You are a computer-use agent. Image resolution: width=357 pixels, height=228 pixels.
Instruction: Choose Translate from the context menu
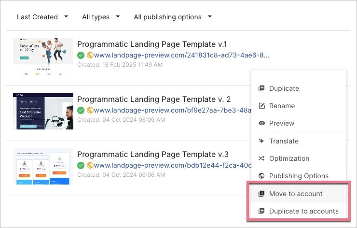point(299,141)
